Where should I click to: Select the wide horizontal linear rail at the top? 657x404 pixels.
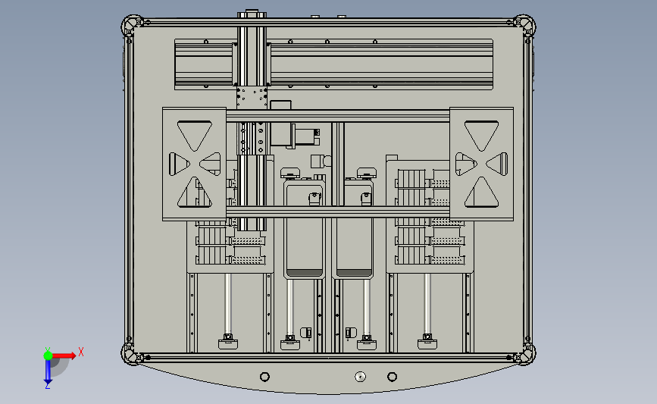click(333, 64)
